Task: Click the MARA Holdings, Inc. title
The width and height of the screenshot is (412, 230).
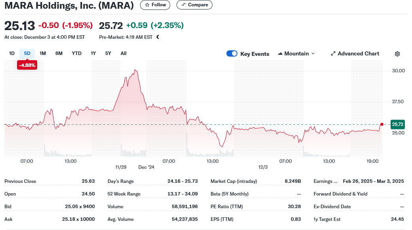Action: 69,5
